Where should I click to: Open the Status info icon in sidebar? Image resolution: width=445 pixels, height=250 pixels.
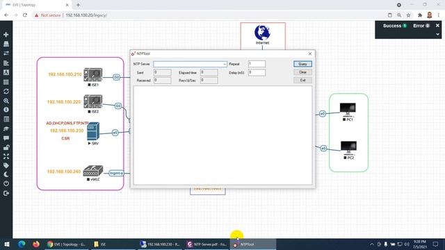pos(6,110)
